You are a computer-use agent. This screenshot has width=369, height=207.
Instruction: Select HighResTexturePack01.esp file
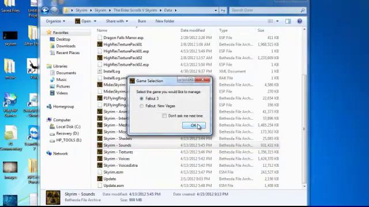126,51
